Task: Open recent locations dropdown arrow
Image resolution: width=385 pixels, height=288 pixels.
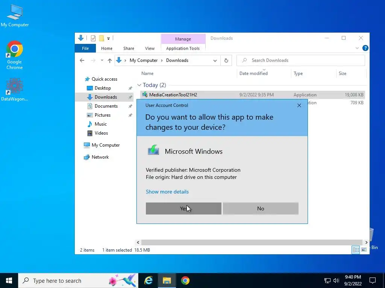Action: 102,60
